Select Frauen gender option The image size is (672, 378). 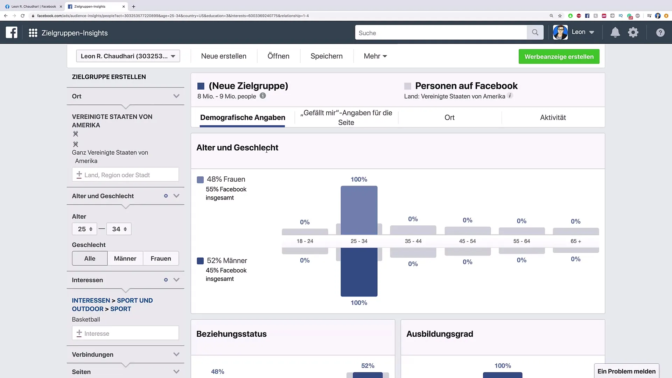(x=161, y=258)
